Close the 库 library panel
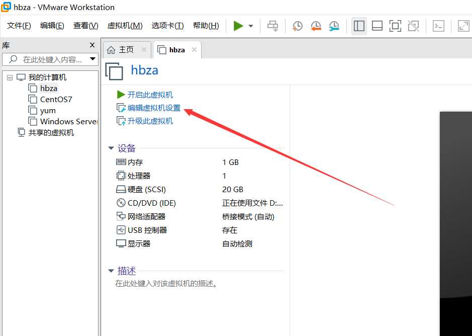Screen dimensions: 472x336 [x=92, y=45]
